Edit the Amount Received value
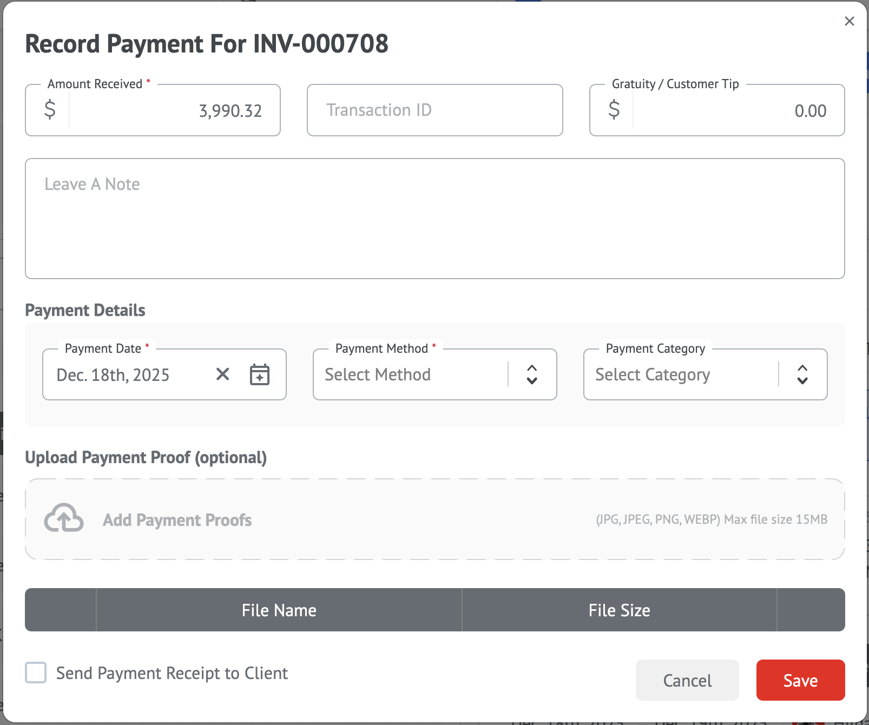Viewport: 869px width, 725px height. (173, 111)
